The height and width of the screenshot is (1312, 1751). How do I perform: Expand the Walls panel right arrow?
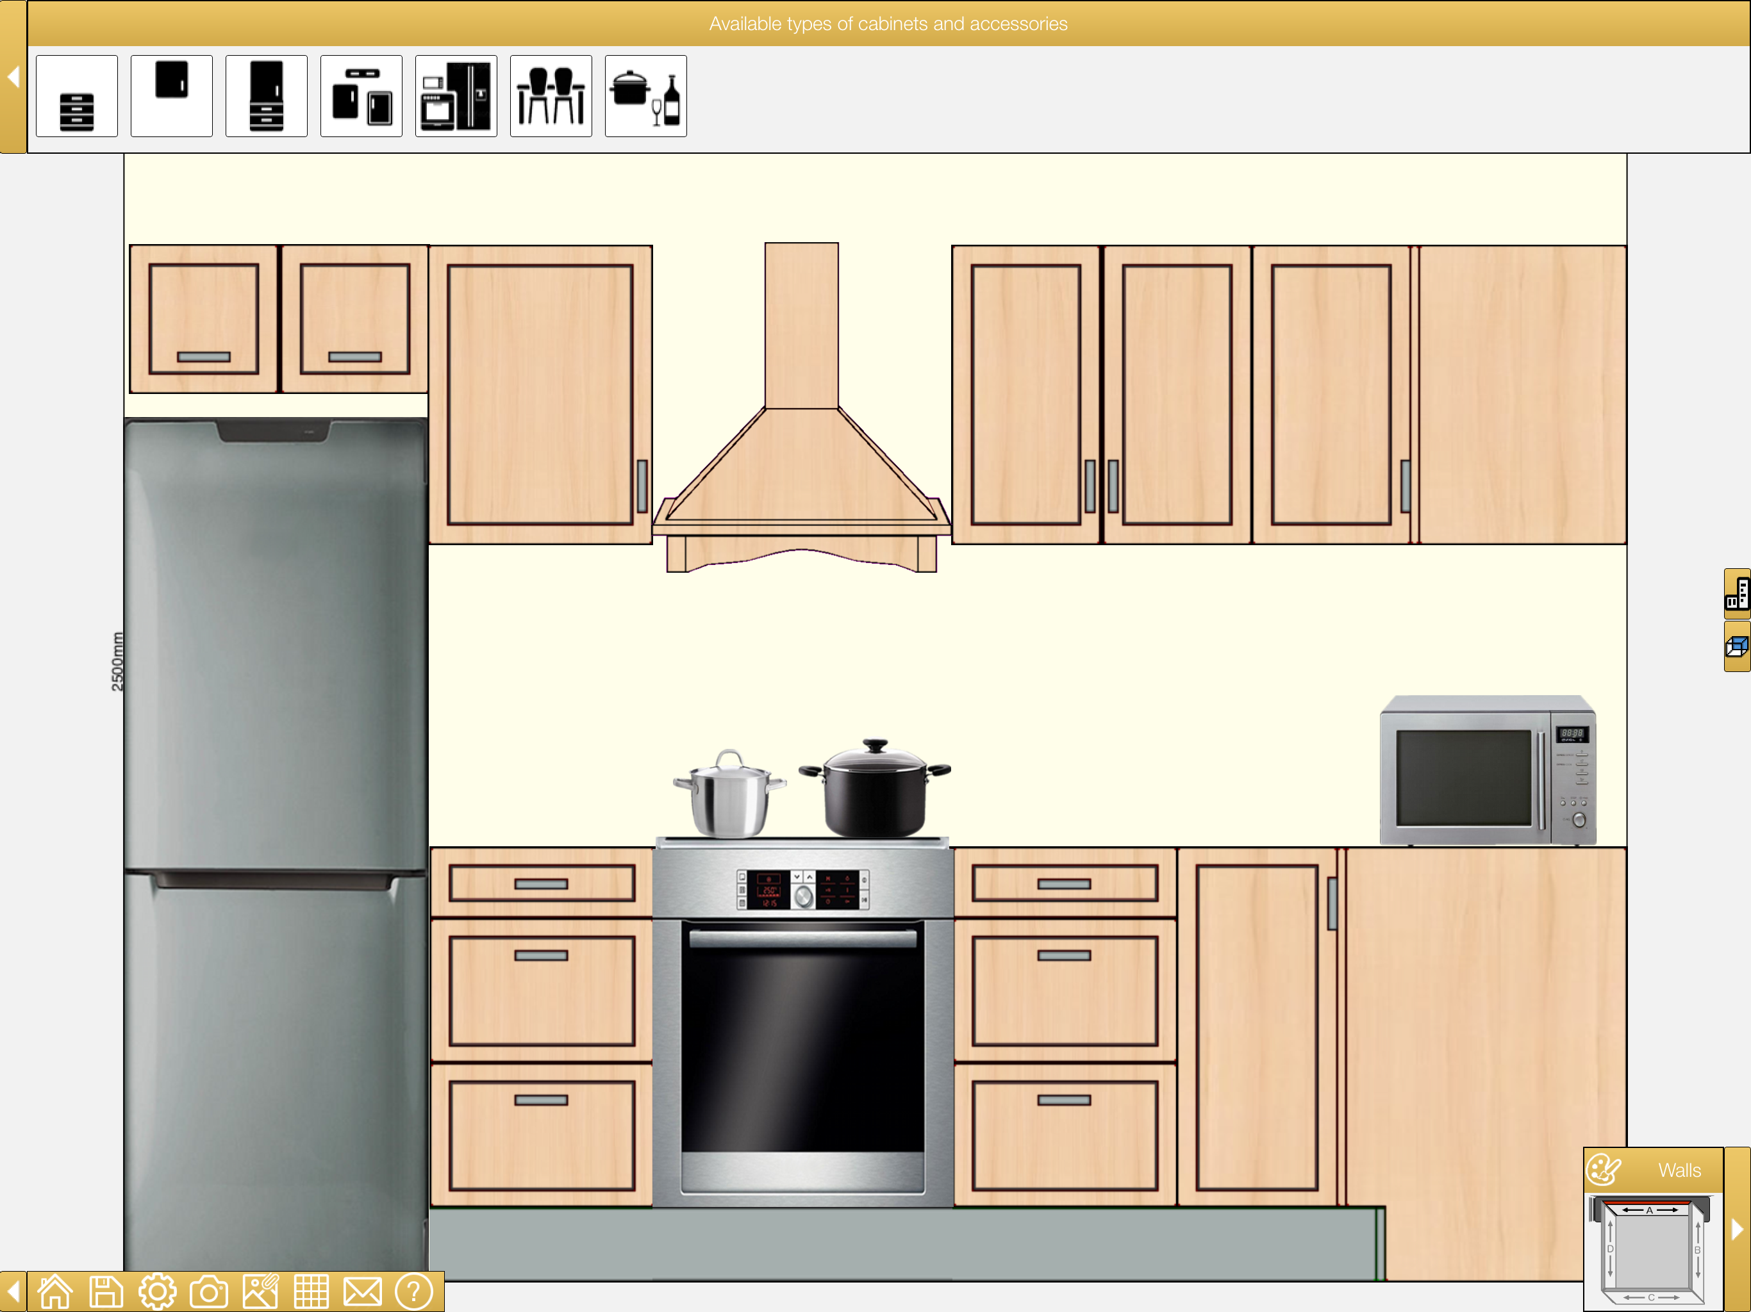click(x=1737, y=1229)
